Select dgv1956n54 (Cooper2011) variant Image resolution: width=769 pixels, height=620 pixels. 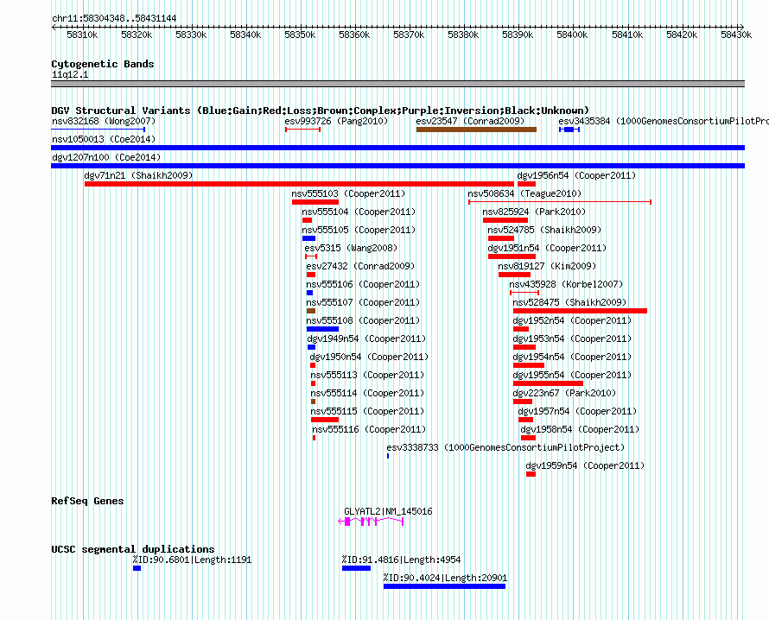click(x=526, y=184)
